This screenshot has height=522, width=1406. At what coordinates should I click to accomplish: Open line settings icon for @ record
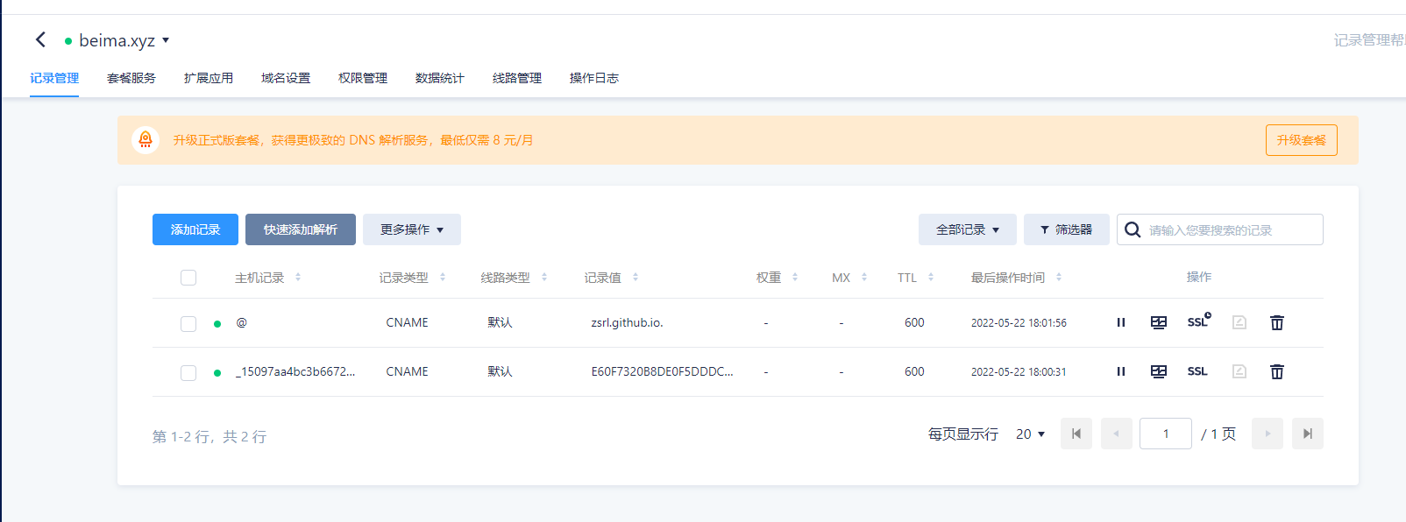pyautogui.click(x=1159, y=322)
